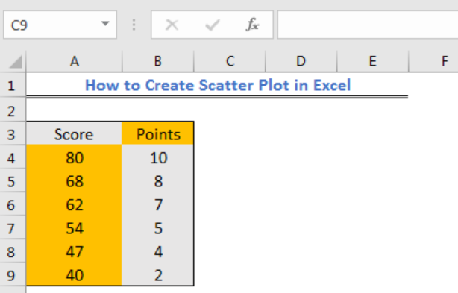Select Score cell with value 80

(74, 157)
